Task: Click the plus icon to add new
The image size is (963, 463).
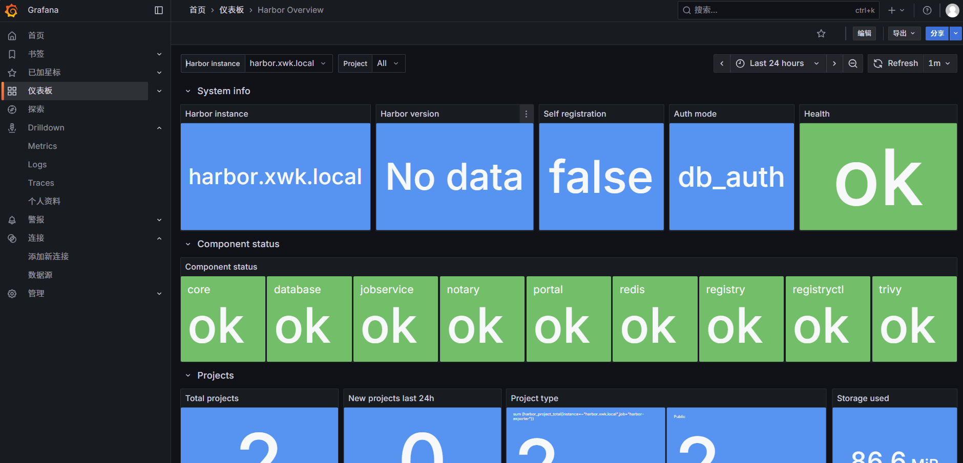Action: tap(896, 10)
